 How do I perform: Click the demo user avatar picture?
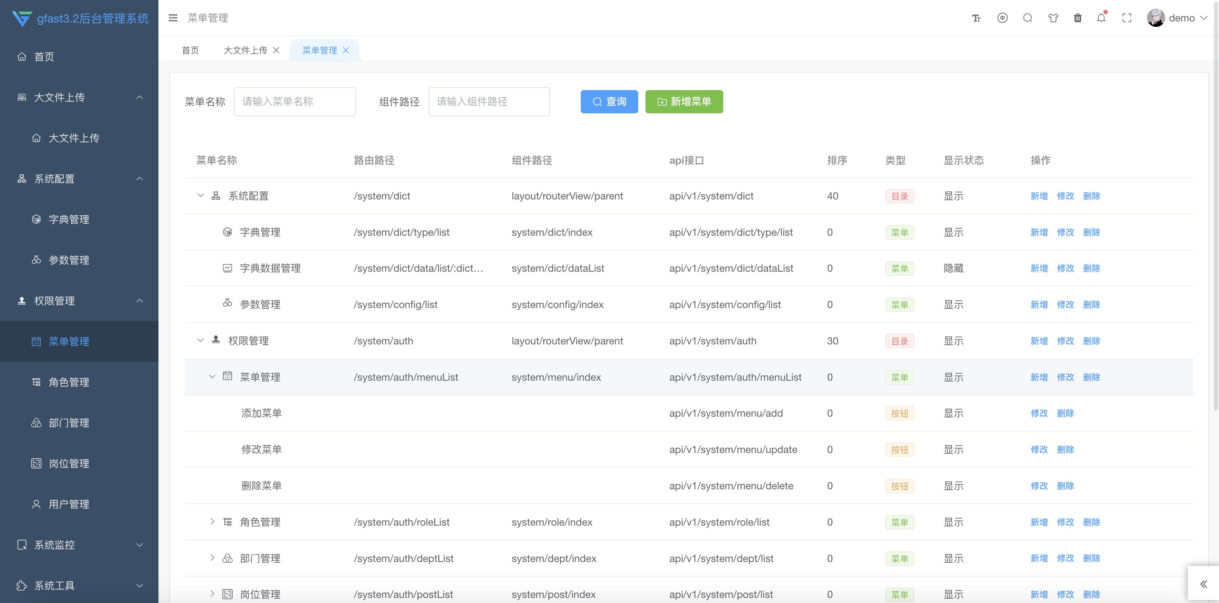[1156, 17]
